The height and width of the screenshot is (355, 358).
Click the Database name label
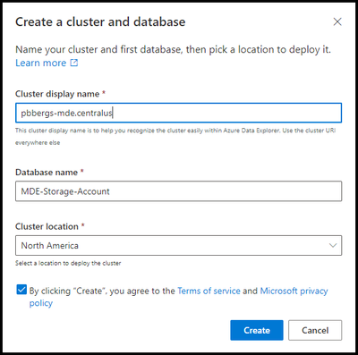pos(47,173)
